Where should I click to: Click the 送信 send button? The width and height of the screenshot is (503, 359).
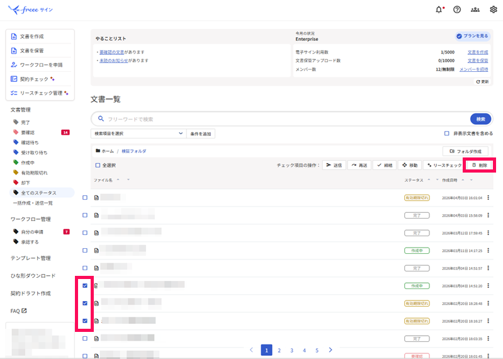334,165
